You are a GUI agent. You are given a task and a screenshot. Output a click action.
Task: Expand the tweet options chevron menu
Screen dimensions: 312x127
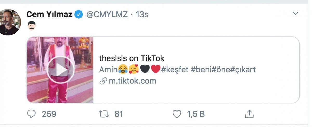(296, 14)
